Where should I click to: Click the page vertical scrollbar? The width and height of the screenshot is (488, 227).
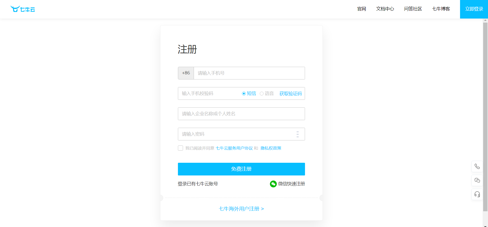485,117
